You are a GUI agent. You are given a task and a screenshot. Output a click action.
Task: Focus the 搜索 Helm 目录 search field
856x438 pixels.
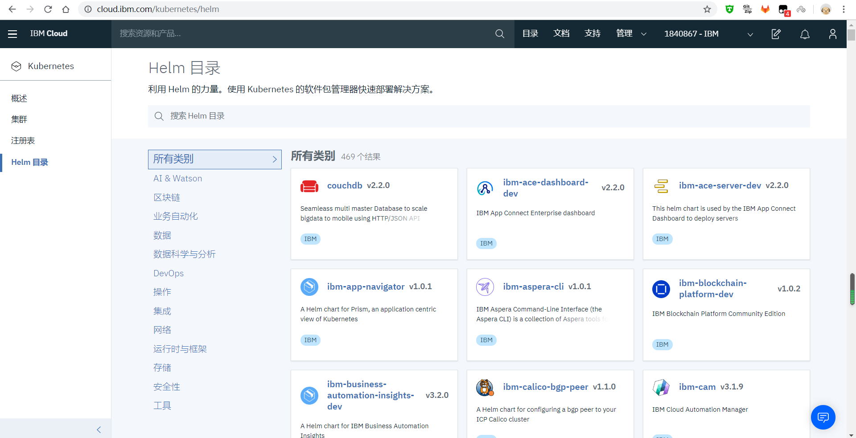[479, 116]
